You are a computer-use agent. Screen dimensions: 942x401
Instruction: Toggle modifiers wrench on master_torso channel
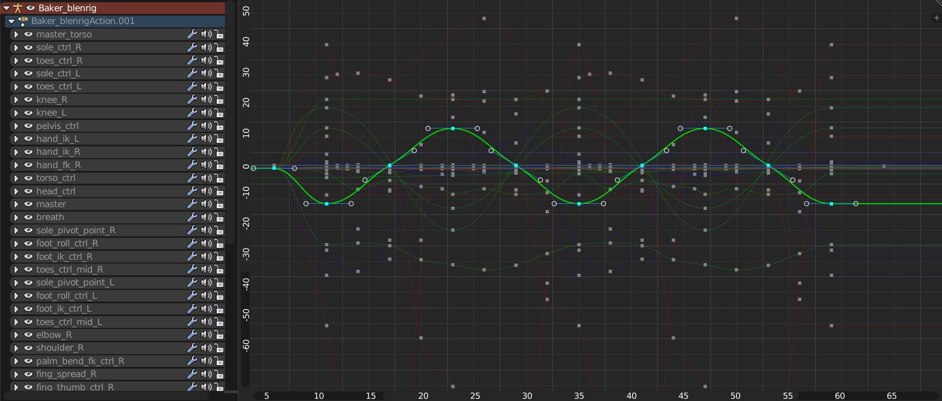[x=192, y=34]
